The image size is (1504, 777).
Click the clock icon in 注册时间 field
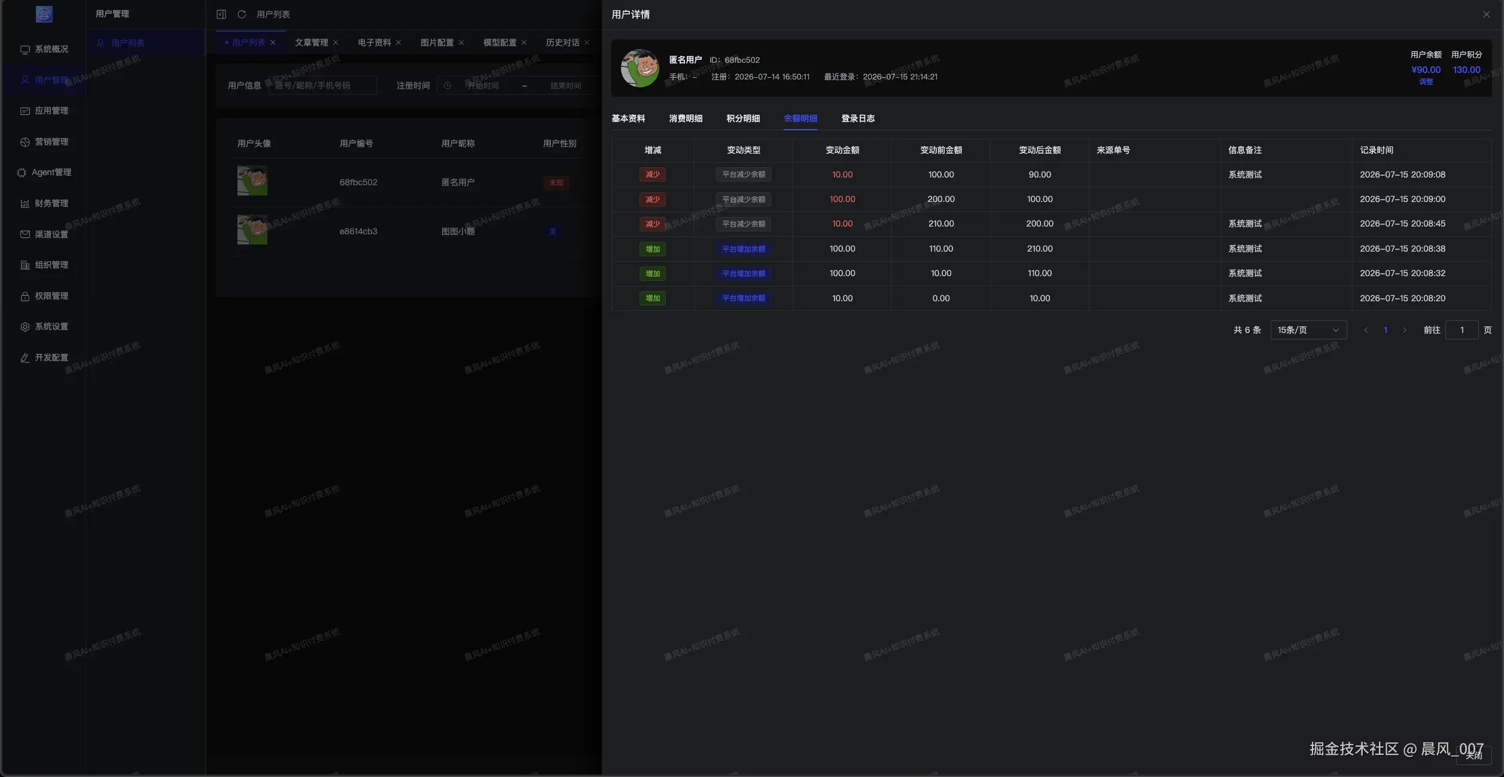click(447, 86)
